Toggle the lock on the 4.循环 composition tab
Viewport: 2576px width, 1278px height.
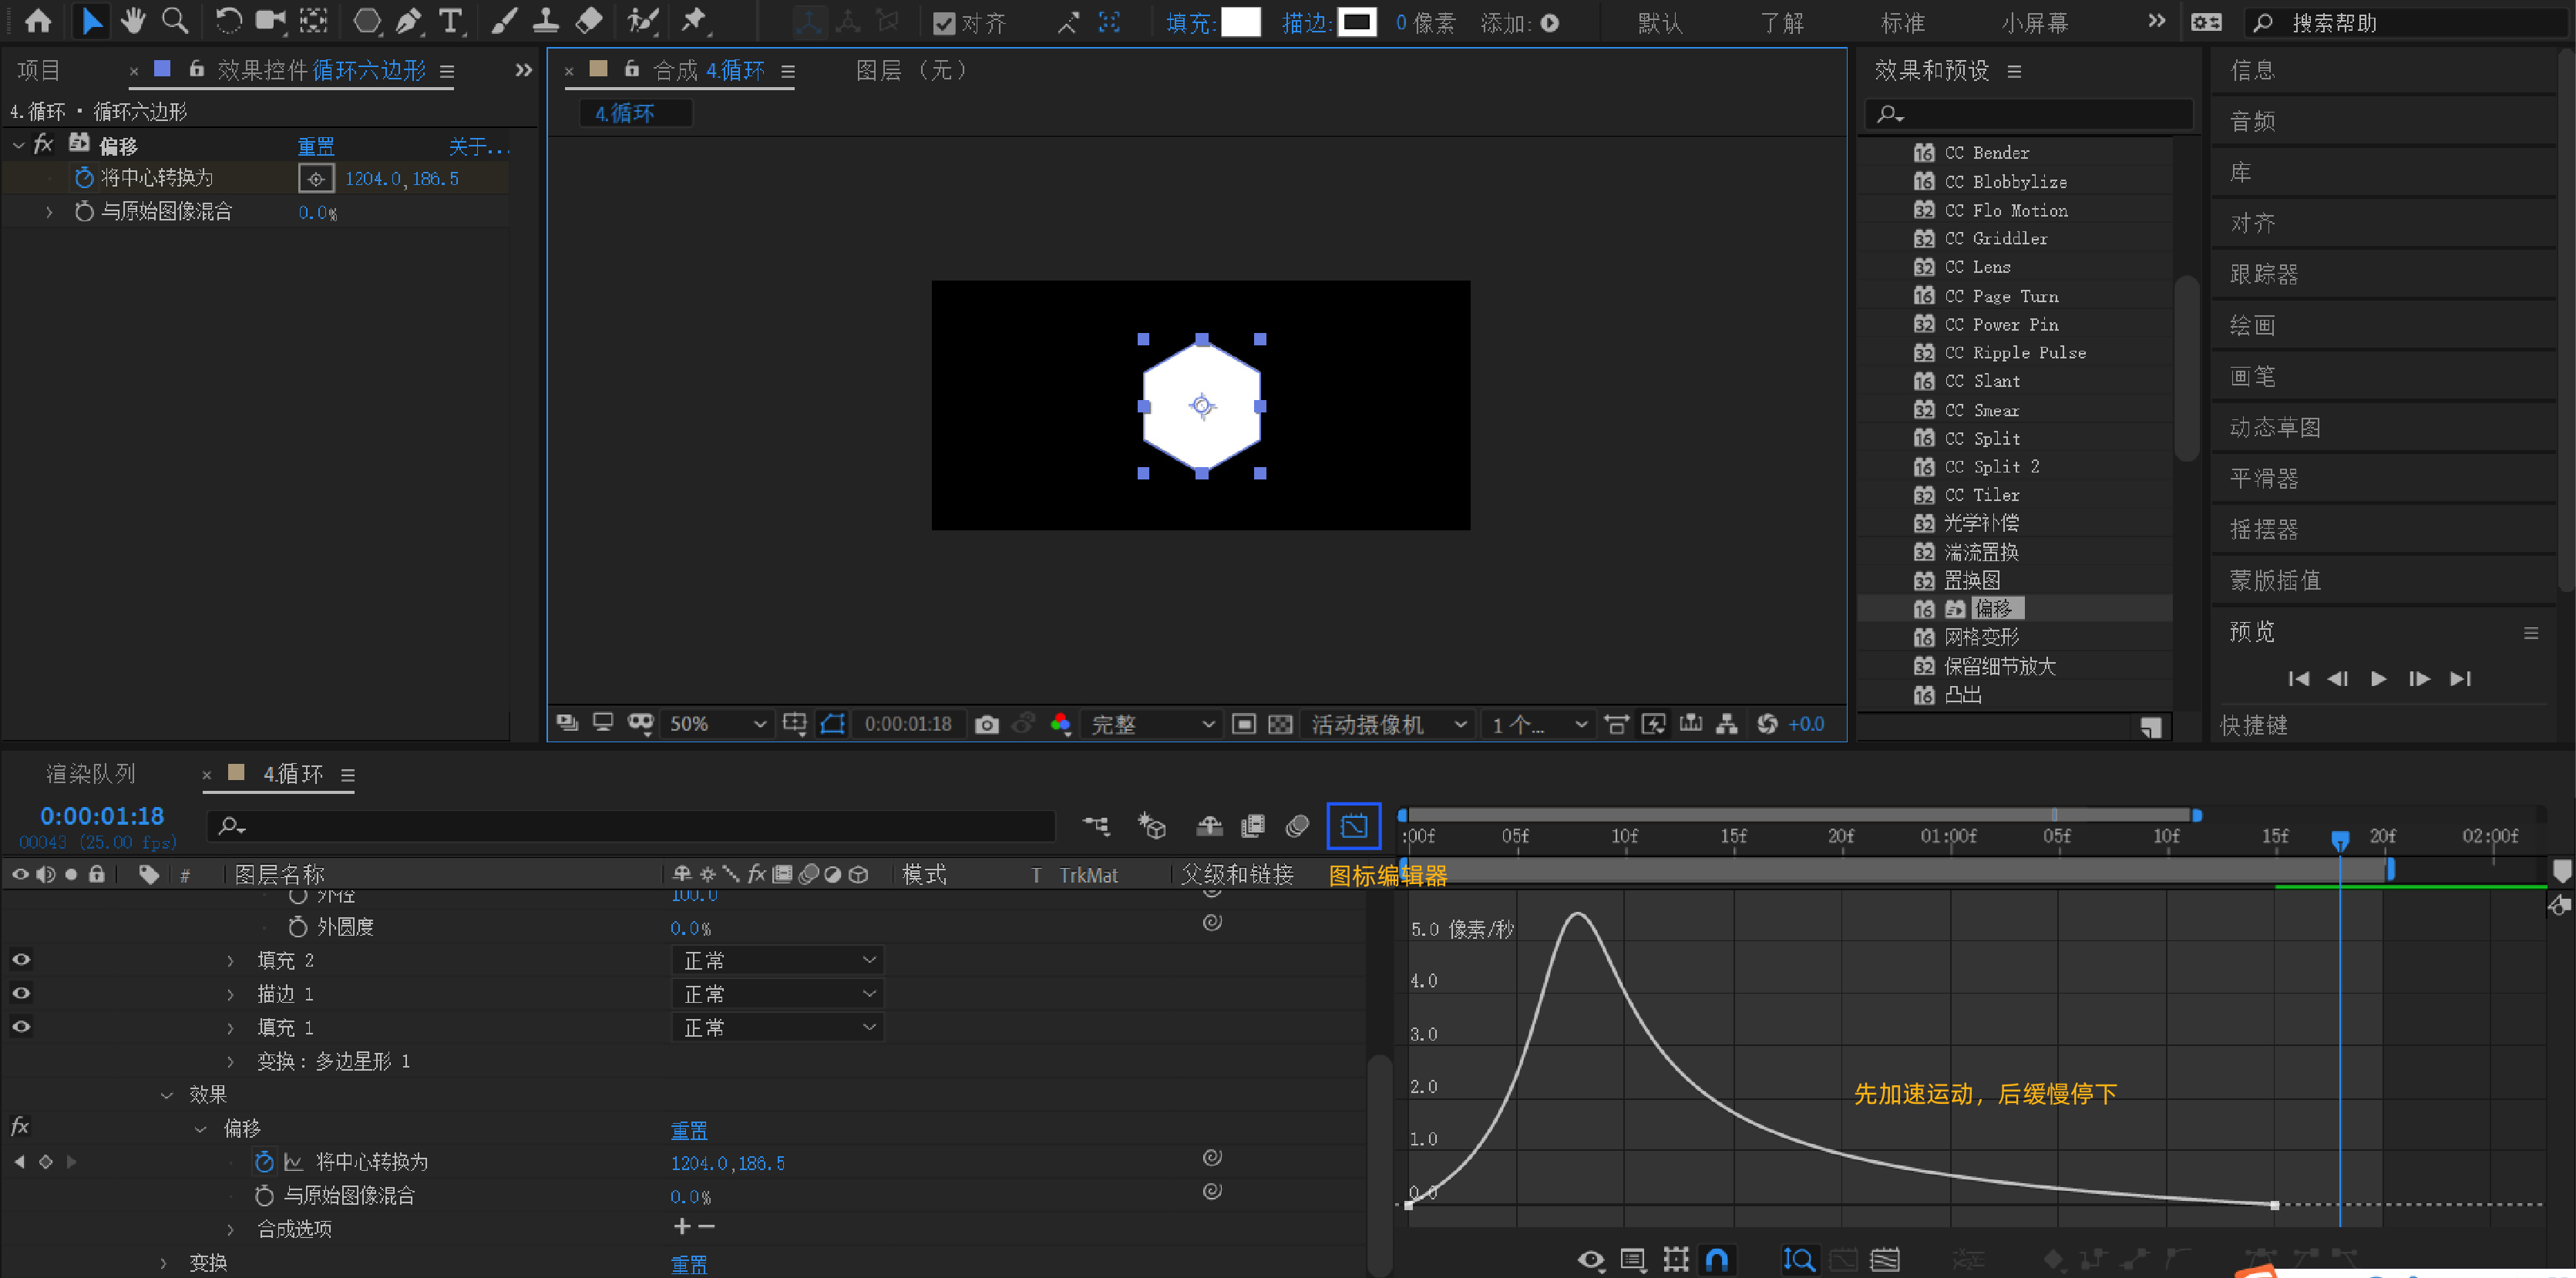631,69
